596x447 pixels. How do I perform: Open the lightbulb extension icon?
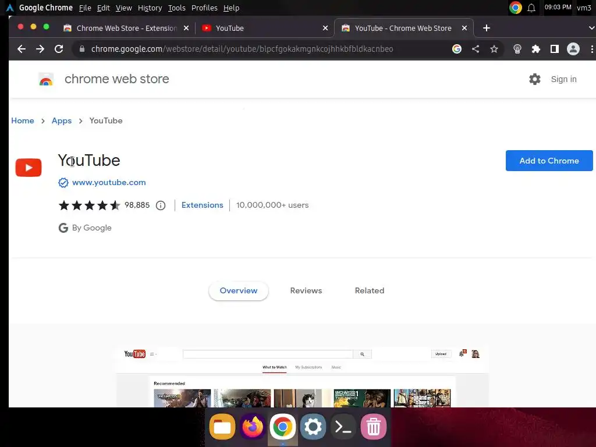tap(517, 49)
